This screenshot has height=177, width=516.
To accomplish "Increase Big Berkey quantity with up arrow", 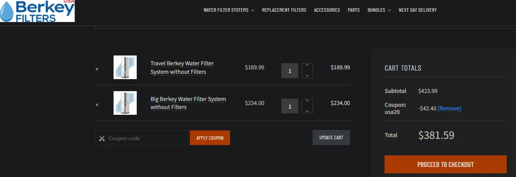I will 307,101.
